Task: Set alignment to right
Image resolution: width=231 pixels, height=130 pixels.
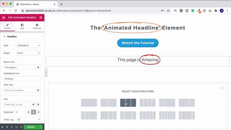Action: coord(38,112)
